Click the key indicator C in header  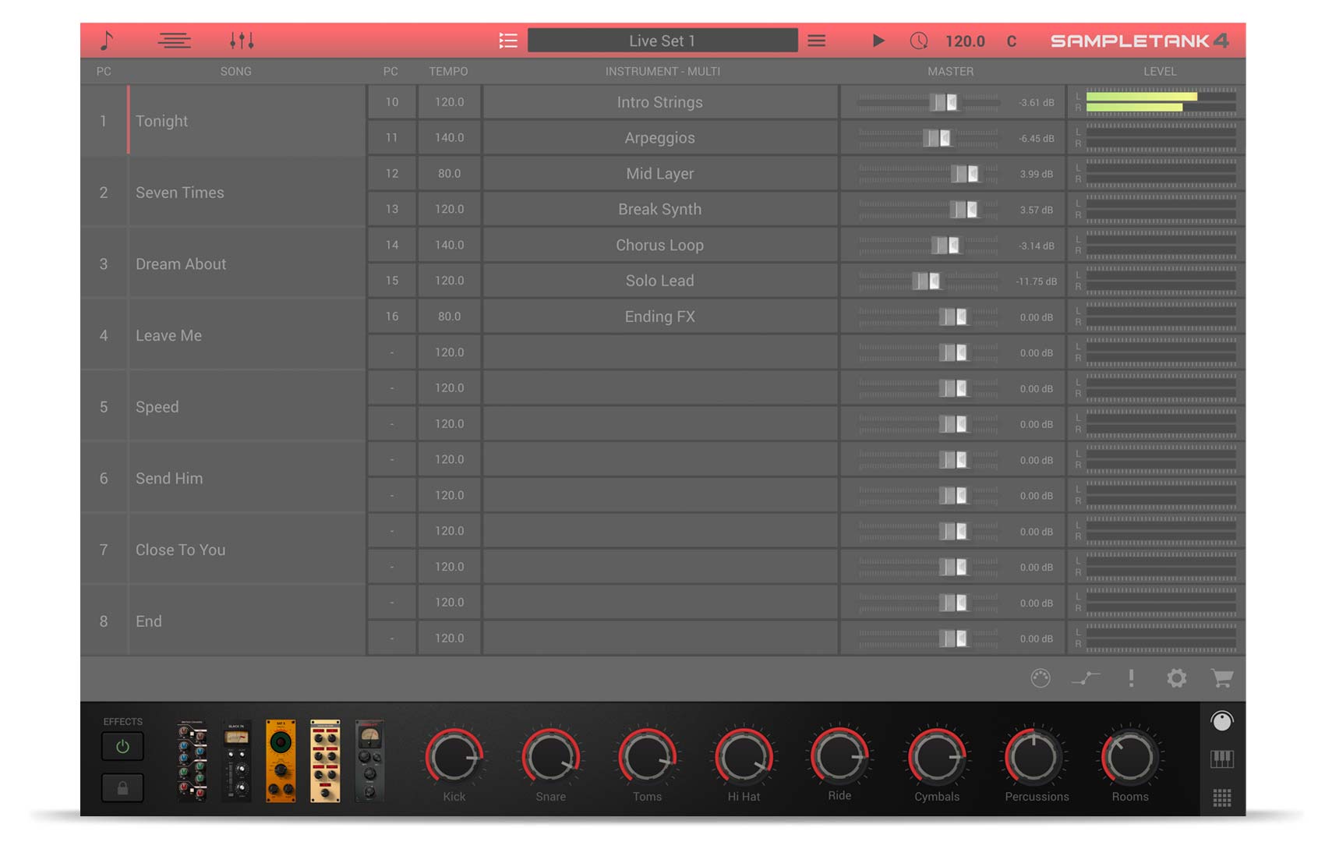(x=1011, y=41)
